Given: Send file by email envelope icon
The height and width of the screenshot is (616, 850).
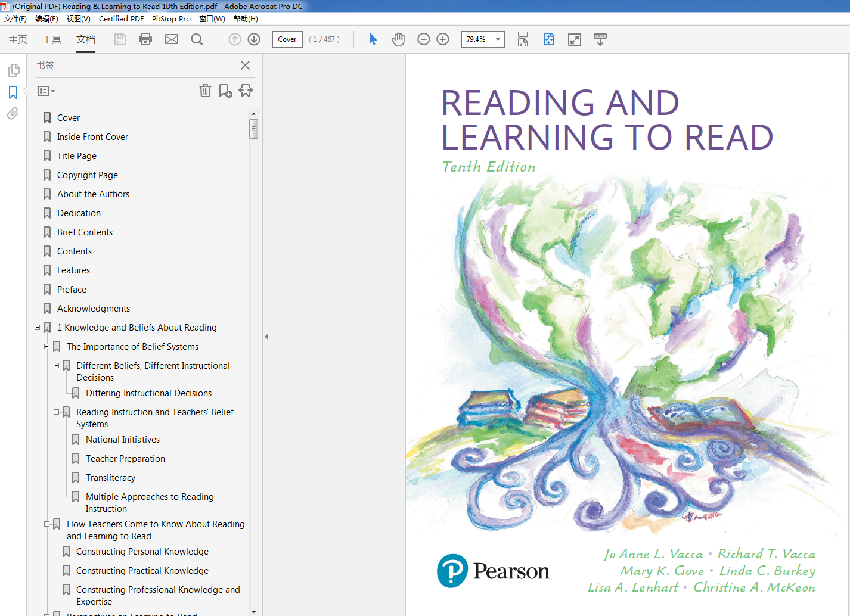Looking at the screenshot, I should pyautogui.click(x=172, y=39).
